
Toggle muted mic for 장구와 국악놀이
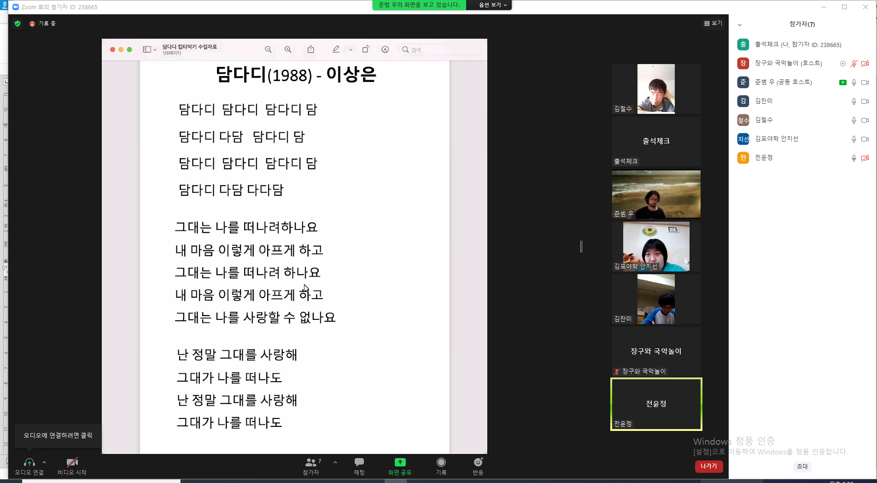point(854,64)
